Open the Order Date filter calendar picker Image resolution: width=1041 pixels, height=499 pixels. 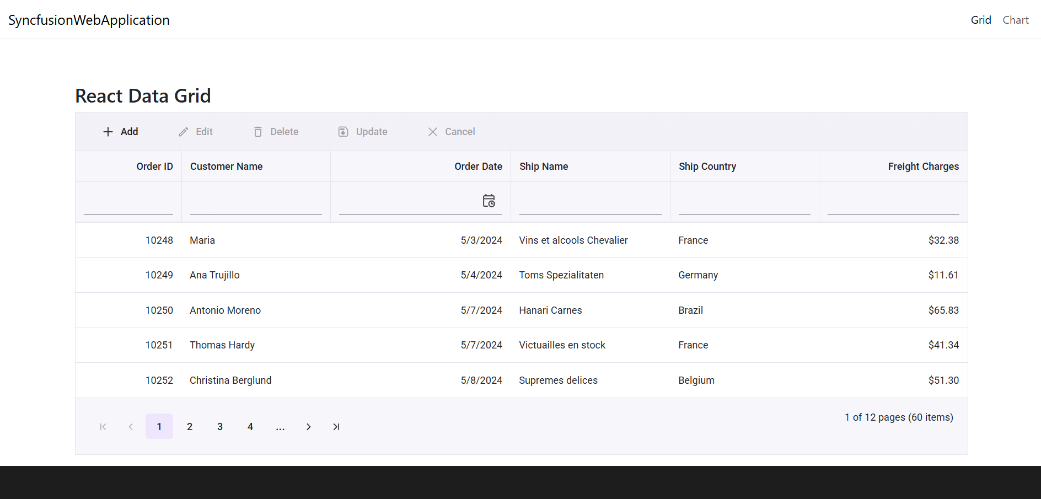[489, 201]
